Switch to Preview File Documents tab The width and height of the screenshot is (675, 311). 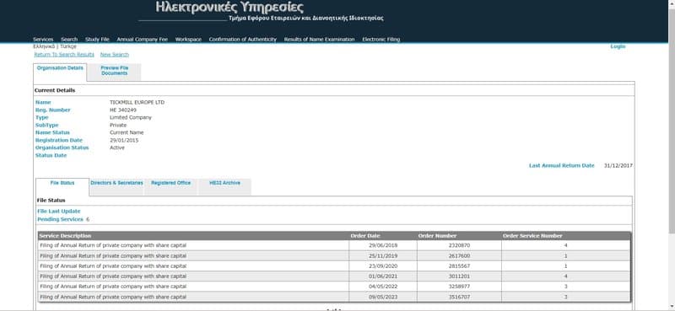pos(114,71)
